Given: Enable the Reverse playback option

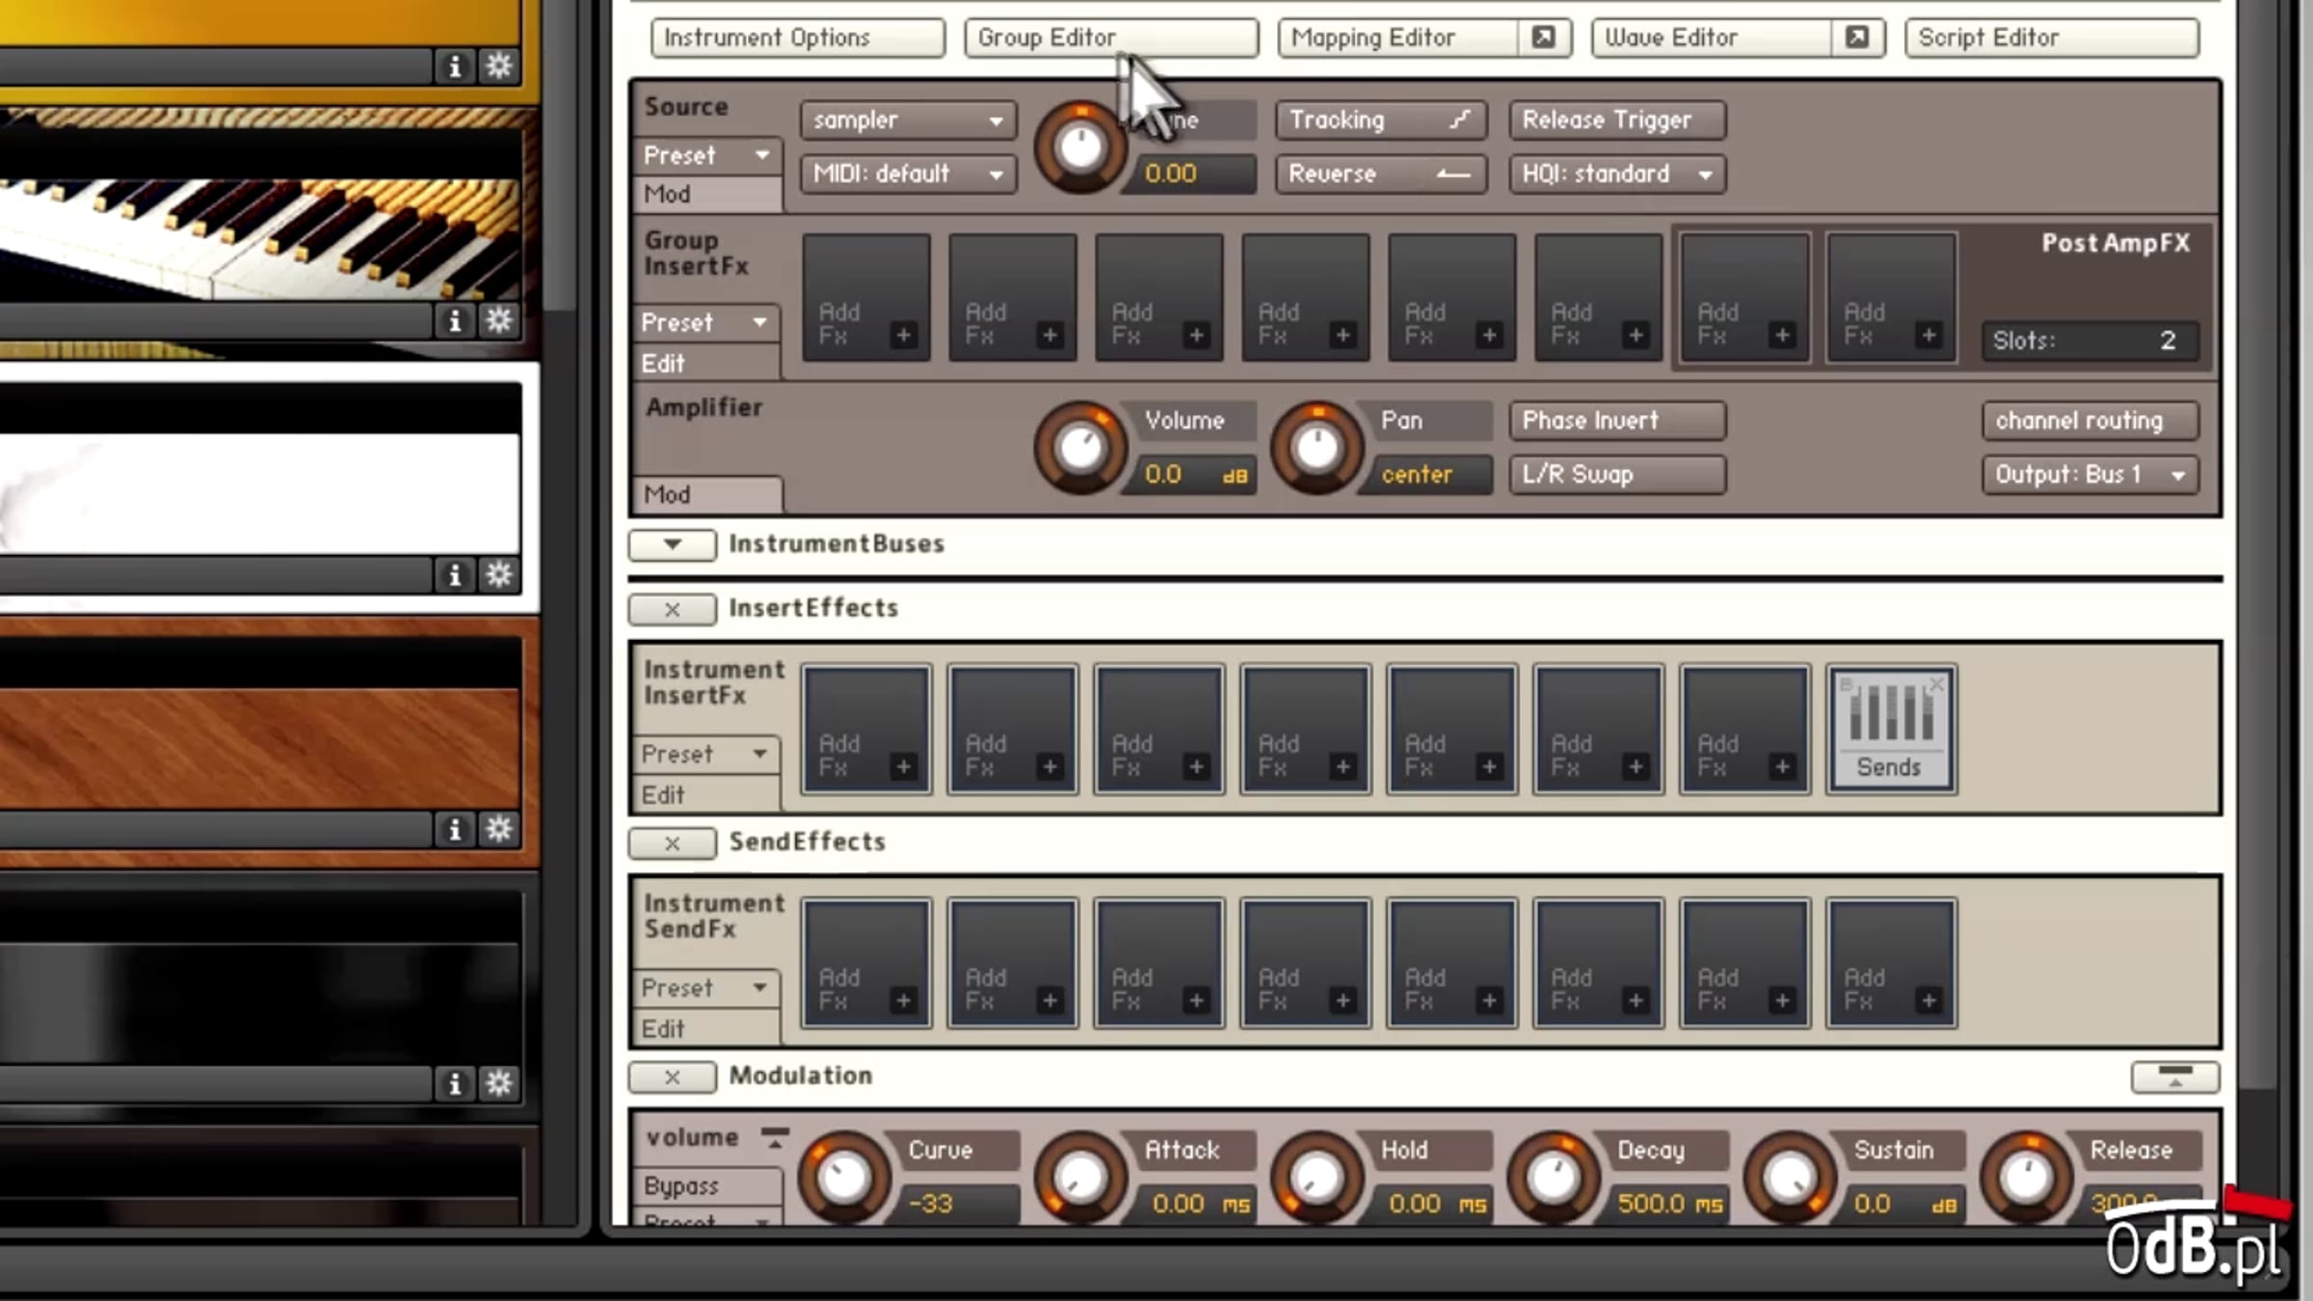Looking at the screenshot, I should tap(1380, 174).
